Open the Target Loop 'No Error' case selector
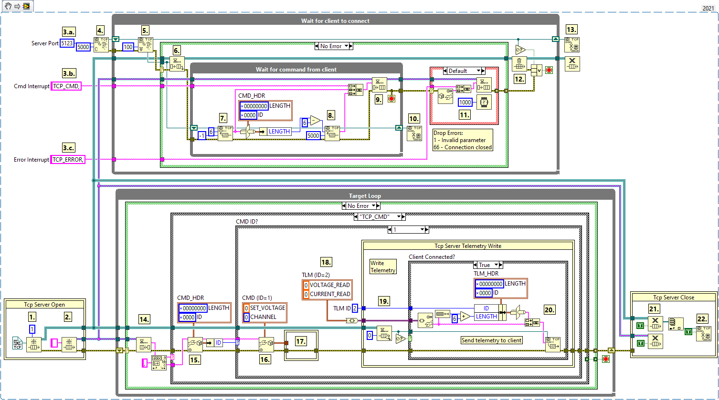 (361, 206)
